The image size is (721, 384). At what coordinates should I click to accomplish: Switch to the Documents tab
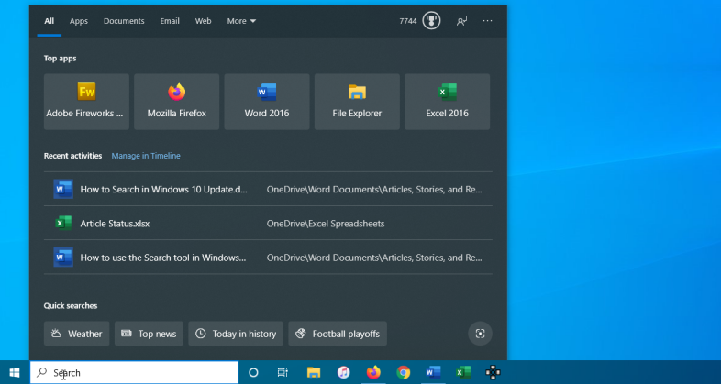[x=124, y=21]
